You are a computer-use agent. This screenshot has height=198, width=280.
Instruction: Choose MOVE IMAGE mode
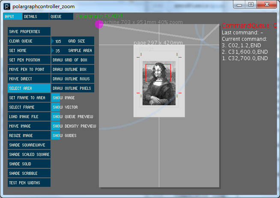(x=29, y=126)
